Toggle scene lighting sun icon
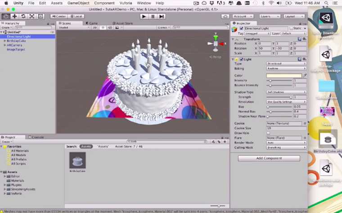 [103, 27]
